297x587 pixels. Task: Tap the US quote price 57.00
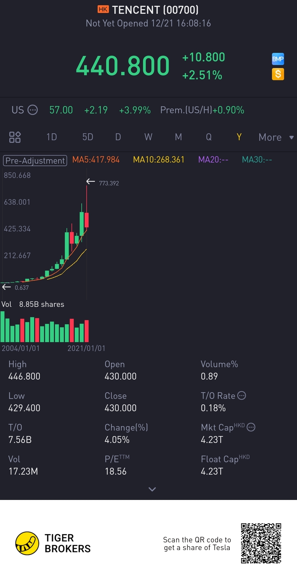[x=61, y=110]
